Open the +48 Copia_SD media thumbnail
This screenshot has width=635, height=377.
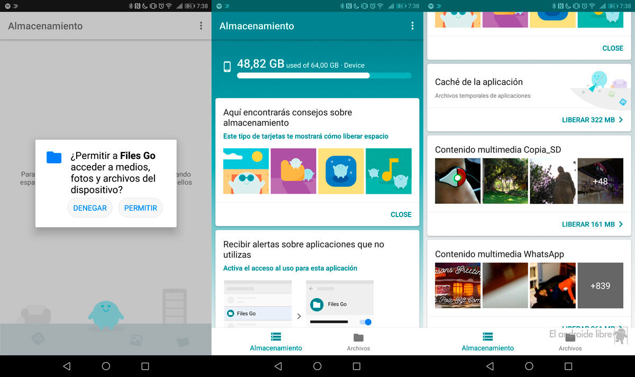click(600, 181)
